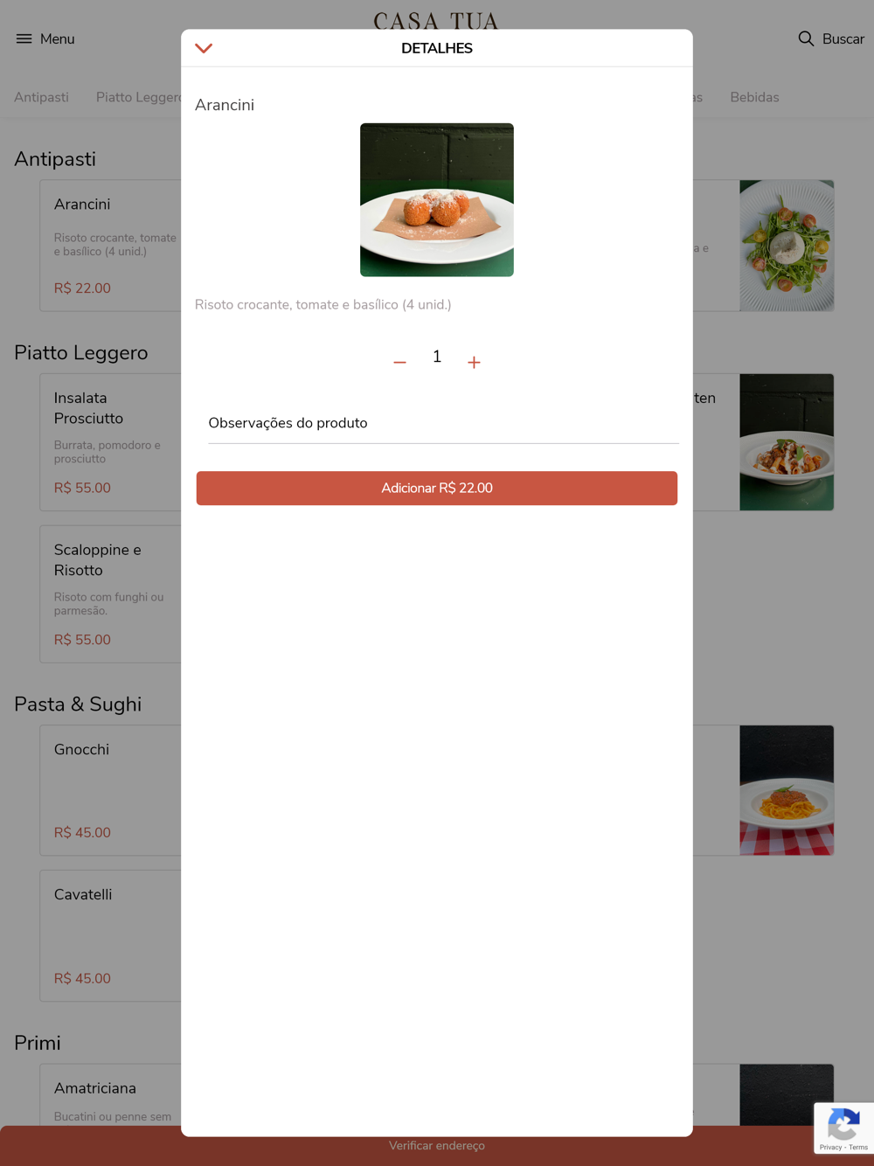Switch to the Bebidas tab
The height and width of the screenshot is (1166, 874).
point(754,97)
